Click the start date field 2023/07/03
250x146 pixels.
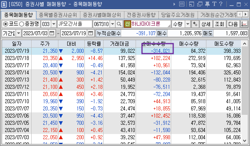coord(36,33)
